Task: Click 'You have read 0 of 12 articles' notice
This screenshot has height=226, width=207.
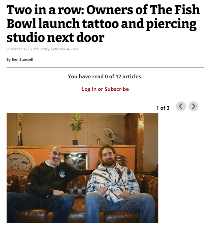Action: pos(105,76)
